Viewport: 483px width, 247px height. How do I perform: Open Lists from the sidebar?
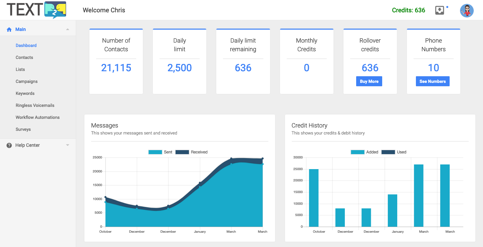coord(20,69)
